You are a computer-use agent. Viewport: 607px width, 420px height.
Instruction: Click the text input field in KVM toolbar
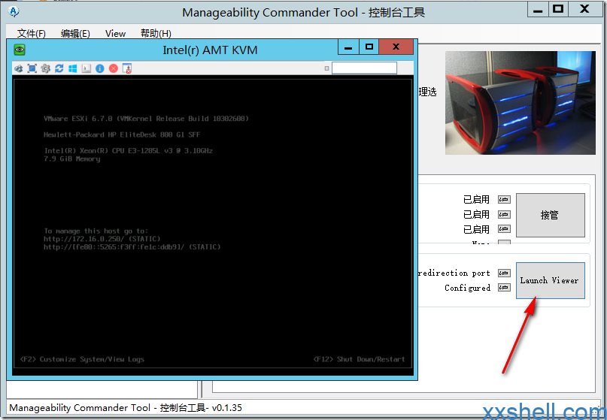[364, 68]
